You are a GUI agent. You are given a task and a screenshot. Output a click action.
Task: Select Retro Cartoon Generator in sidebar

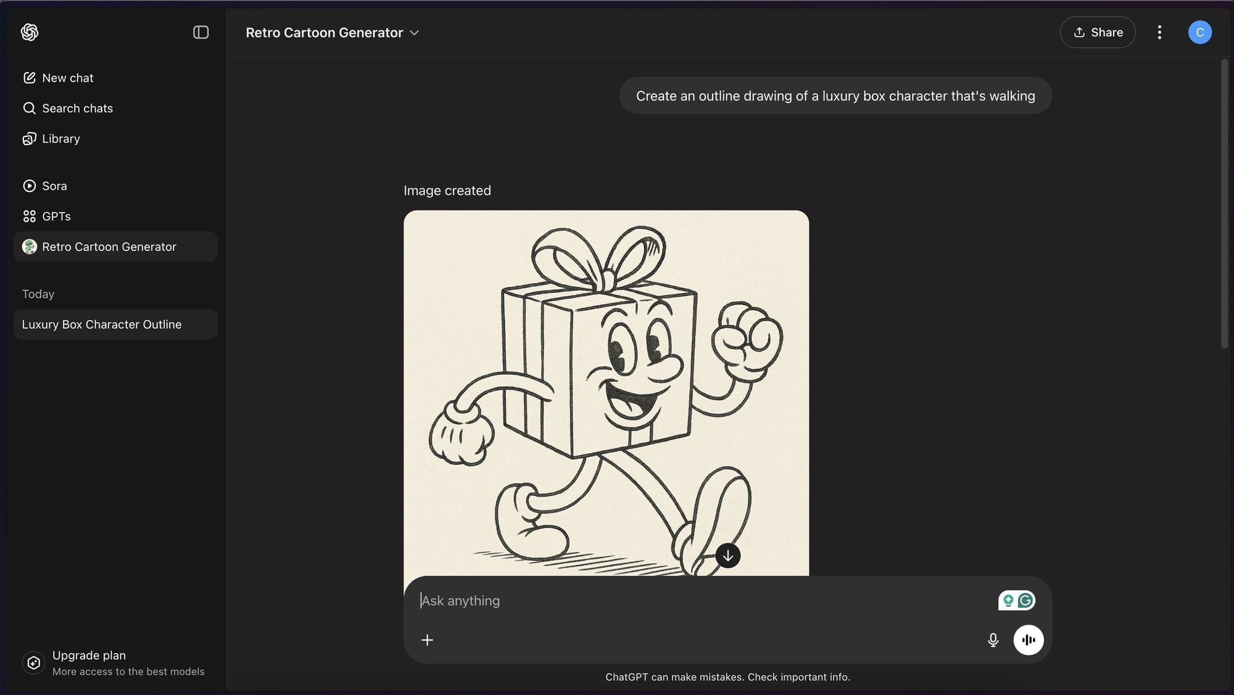click(x=115, y=247)
